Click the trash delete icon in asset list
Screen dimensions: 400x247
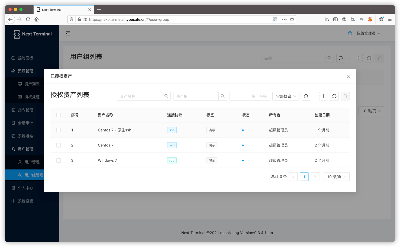click(345, 96)
